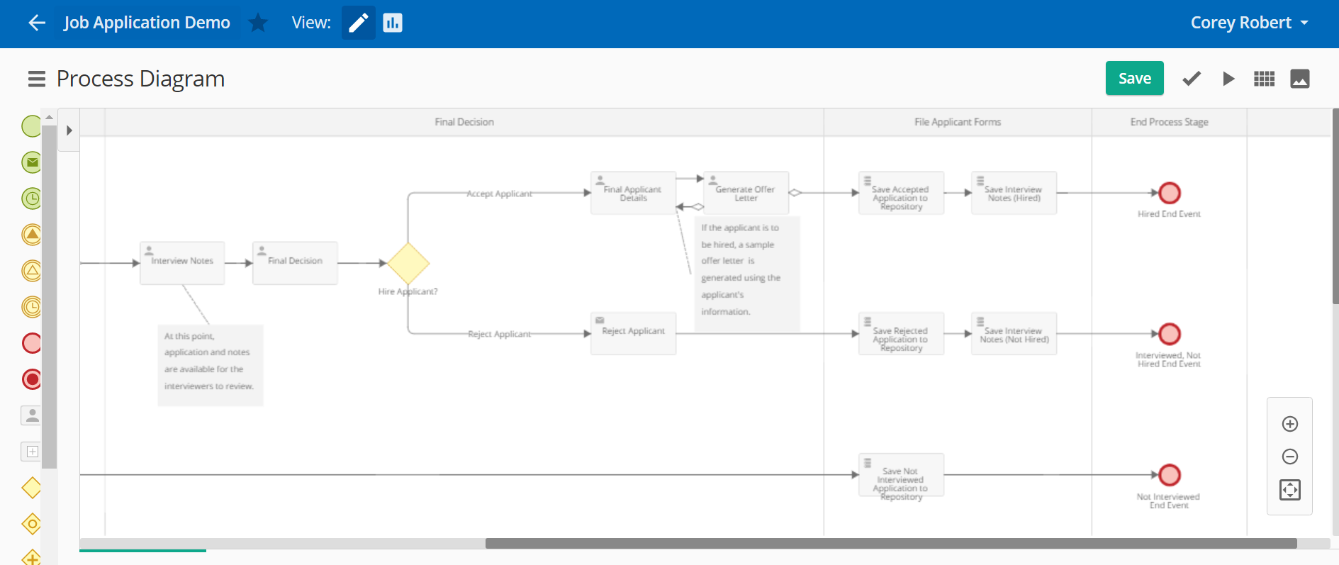The image size is (1339, 565).
Task: Switch to the chart report view
Action: tap(392, 23)
